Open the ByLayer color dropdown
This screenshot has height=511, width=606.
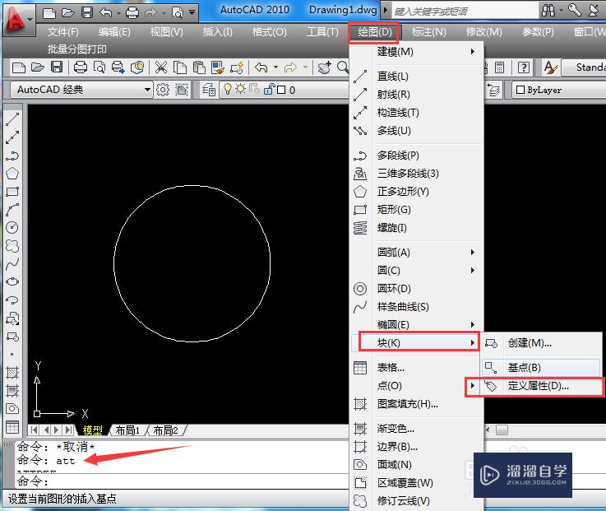pos(558,90)
